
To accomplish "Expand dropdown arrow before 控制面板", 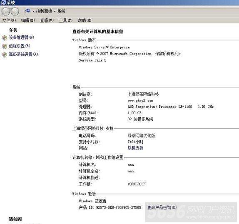I will pos(34,11).
